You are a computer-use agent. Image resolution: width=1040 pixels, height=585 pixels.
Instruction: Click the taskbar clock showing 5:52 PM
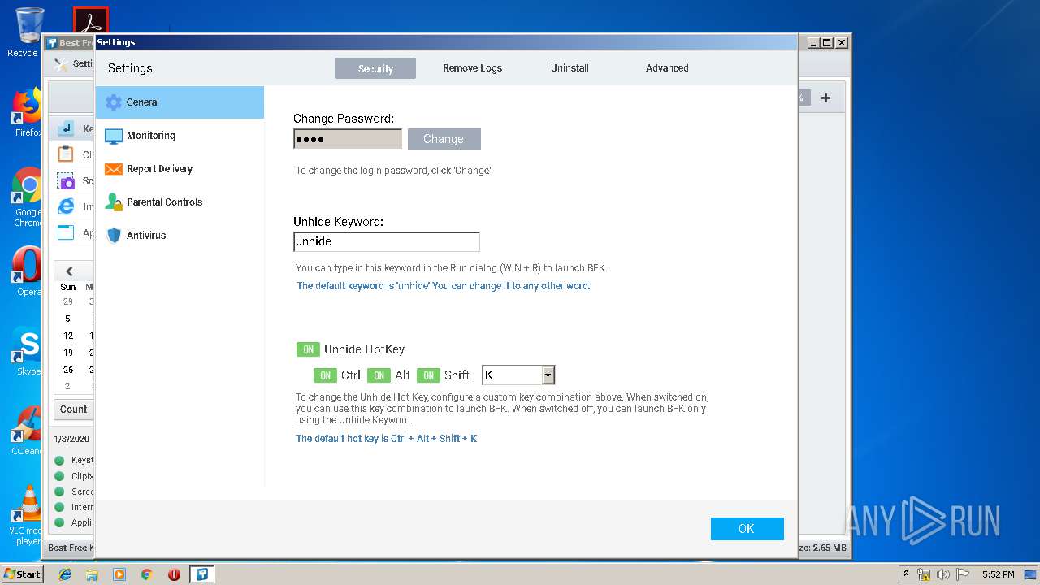(x=998, y=574)
